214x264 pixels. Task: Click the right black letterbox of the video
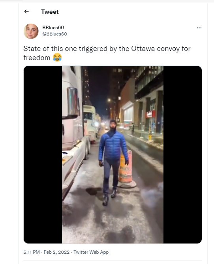click(x=182, y=155)
